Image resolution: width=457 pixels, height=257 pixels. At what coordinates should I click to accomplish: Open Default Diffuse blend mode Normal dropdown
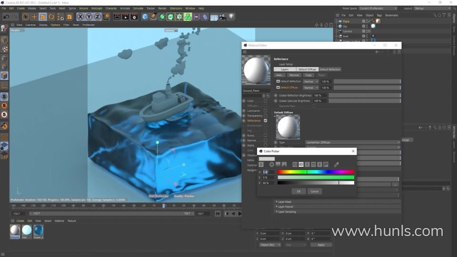(x=311, y=88)
